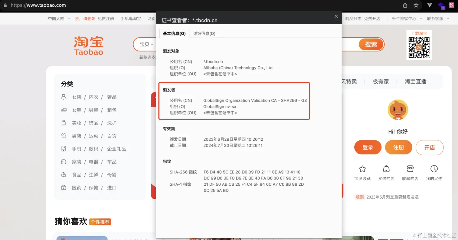Select the organization Alibaba (China) Technology Co., Ltd.
Viewport: 458px width, 240px height.
pyautogui.click(x=238, y=68)
